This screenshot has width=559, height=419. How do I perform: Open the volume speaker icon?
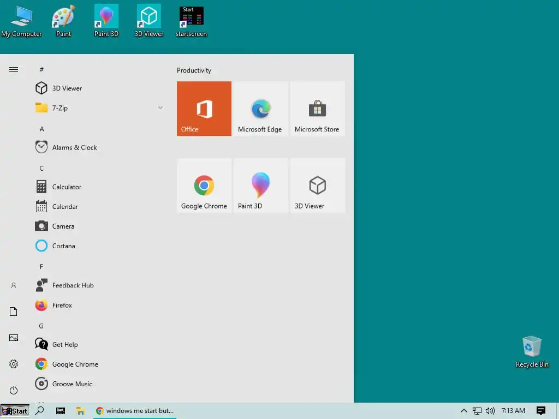click(x=490, y=411)
